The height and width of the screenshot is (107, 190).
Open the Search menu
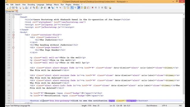click(x=18, y=5)
